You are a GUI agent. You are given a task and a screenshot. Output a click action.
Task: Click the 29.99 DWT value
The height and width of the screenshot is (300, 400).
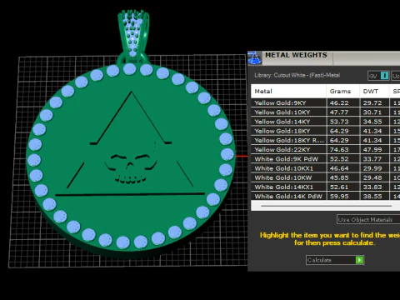(372, 168)
